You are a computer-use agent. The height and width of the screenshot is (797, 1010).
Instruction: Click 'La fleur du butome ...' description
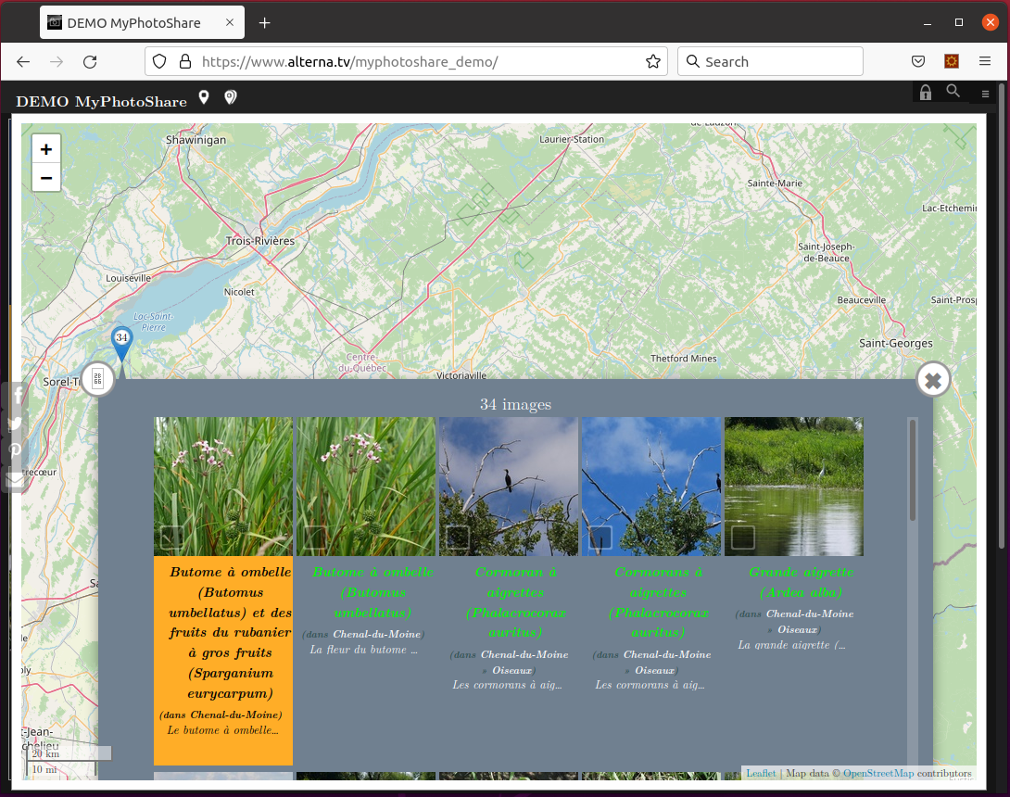[x=364, y=650]
